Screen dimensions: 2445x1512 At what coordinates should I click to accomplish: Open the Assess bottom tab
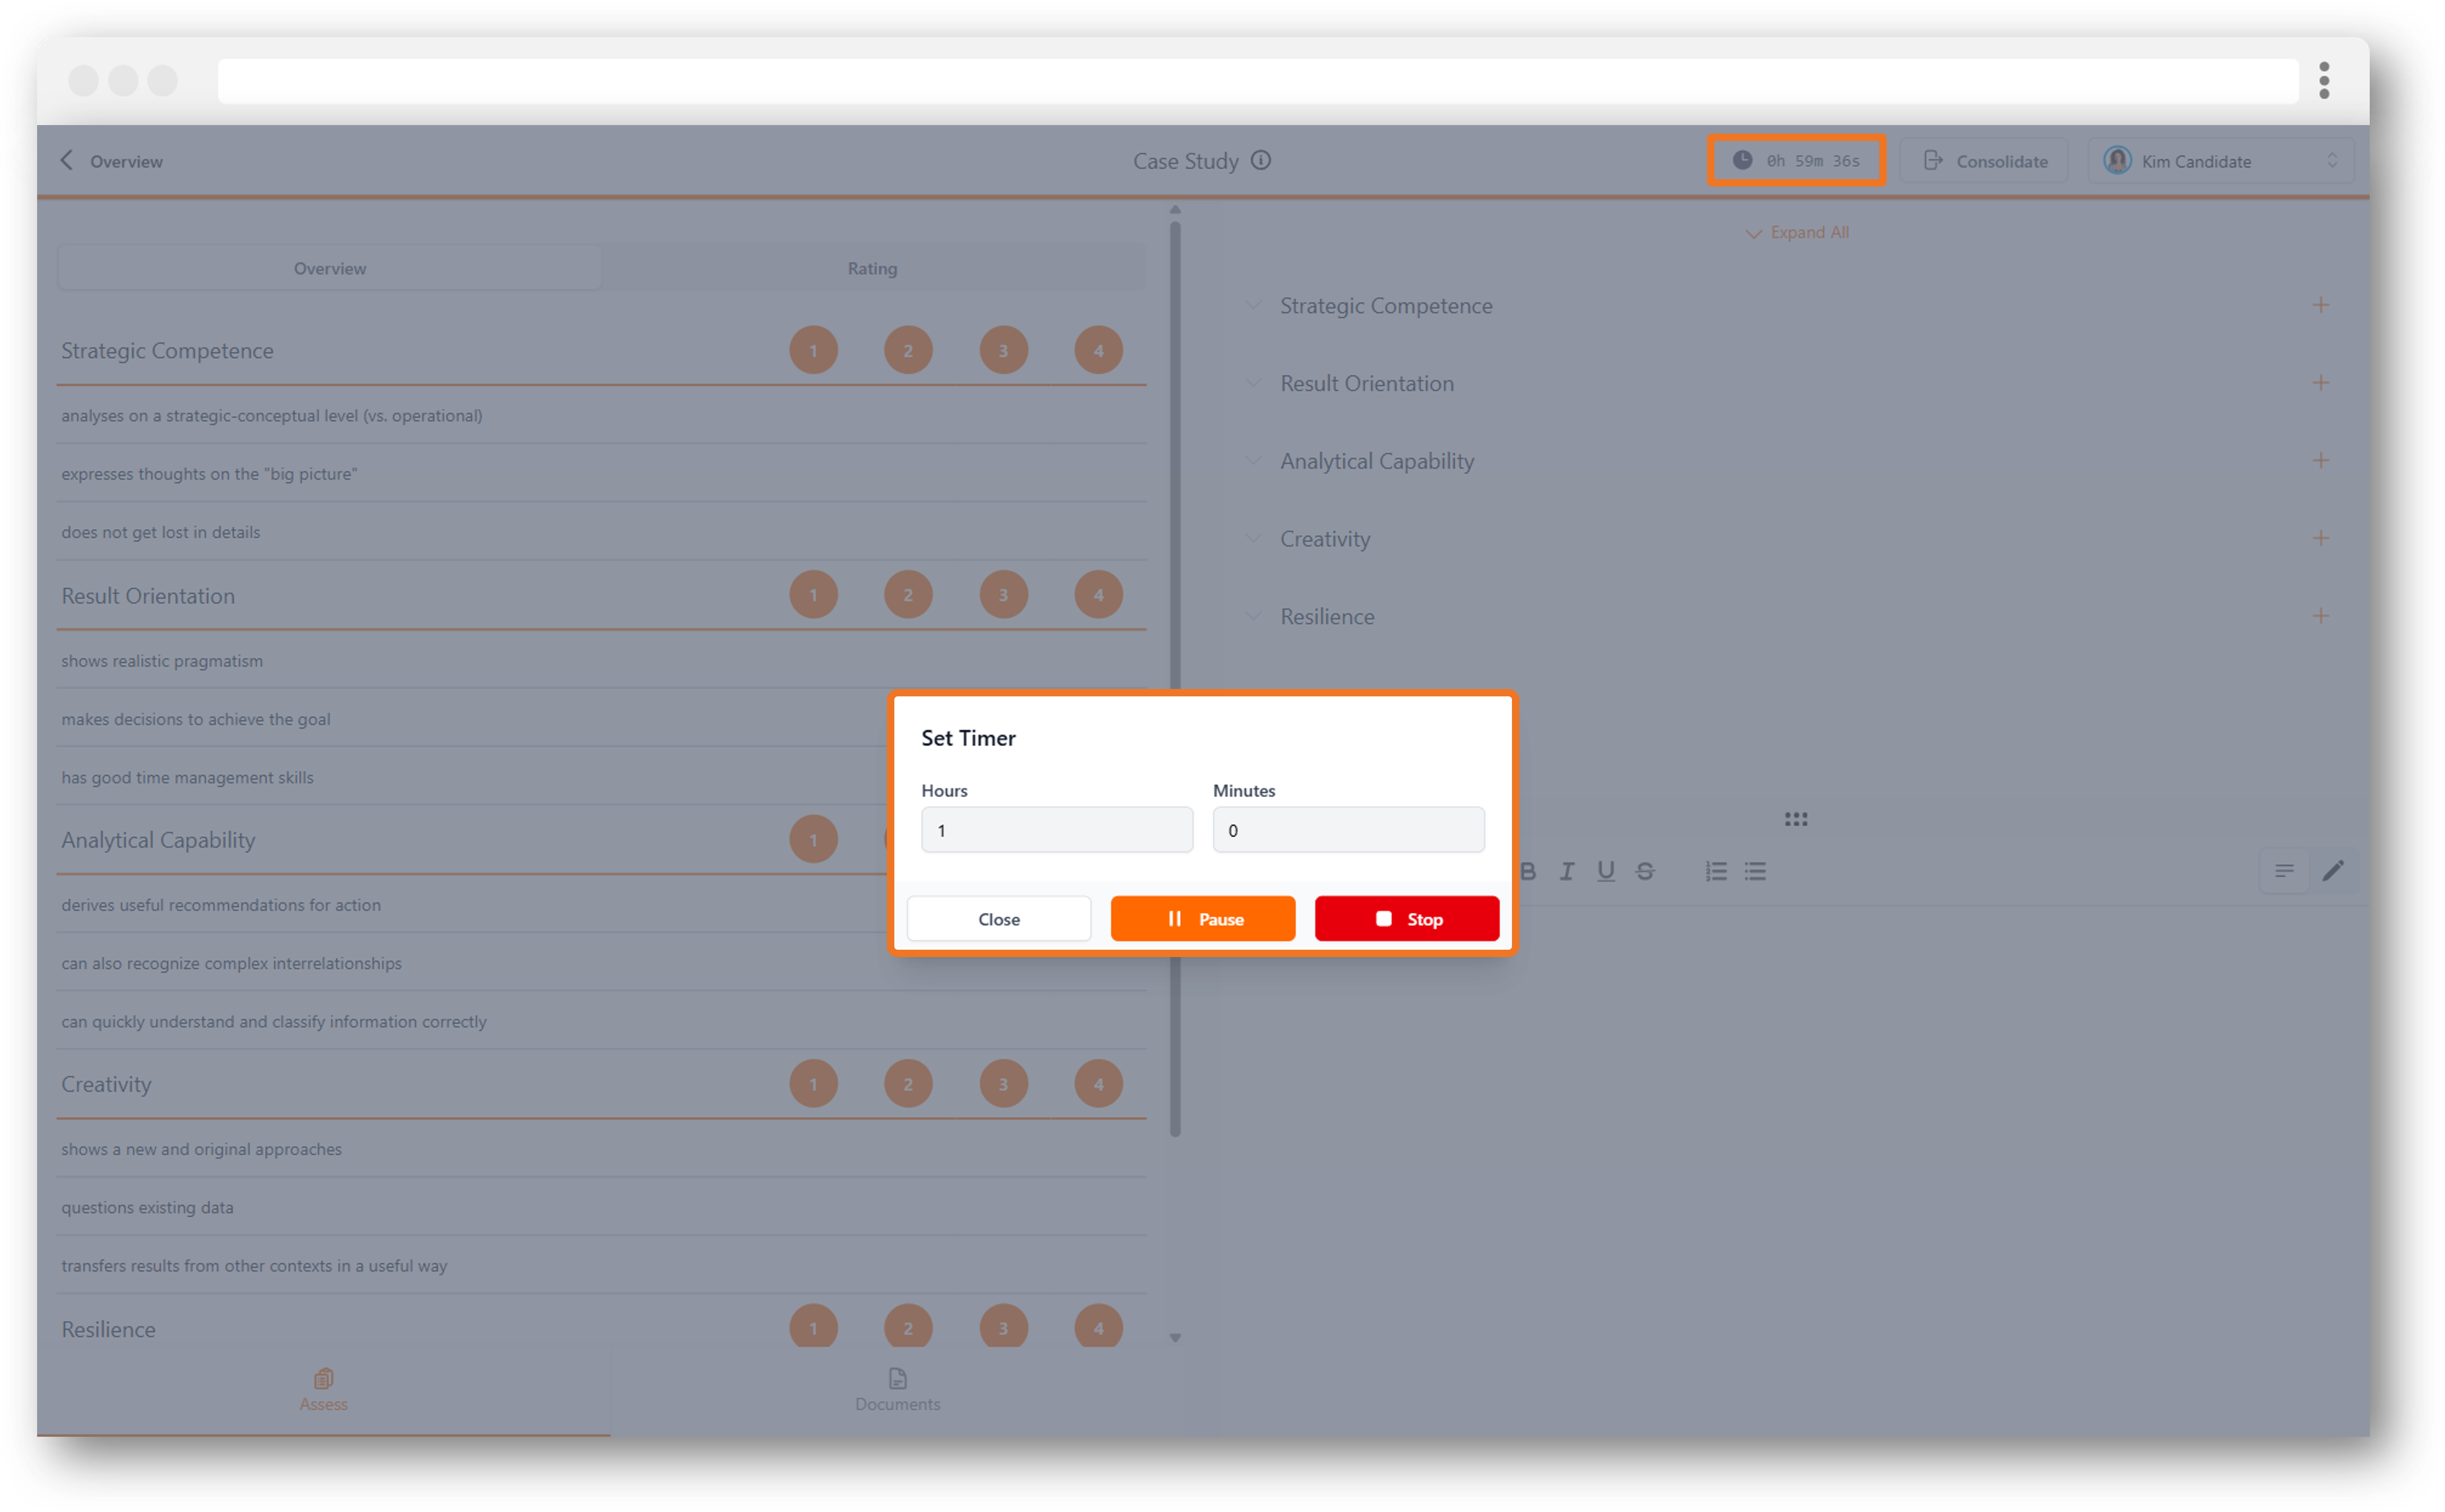(x=324, y=1390)
